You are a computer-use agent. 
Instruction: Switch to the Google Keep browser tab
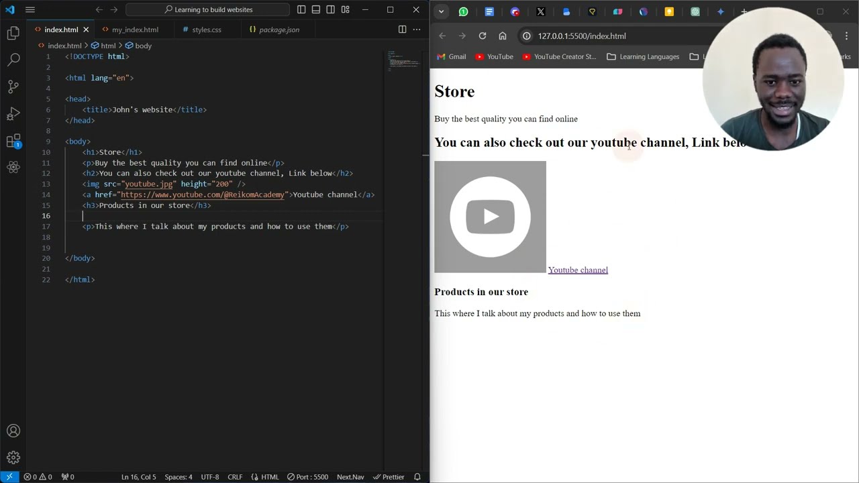tap(669, 11)
